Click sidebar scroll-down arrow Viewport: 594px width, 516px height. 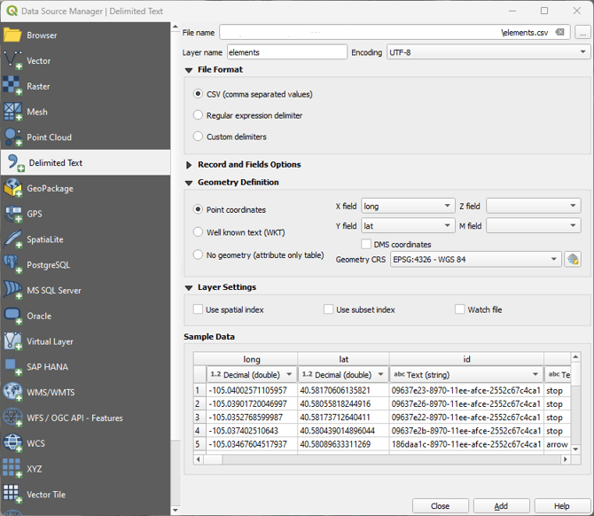(x=175, y=510)
